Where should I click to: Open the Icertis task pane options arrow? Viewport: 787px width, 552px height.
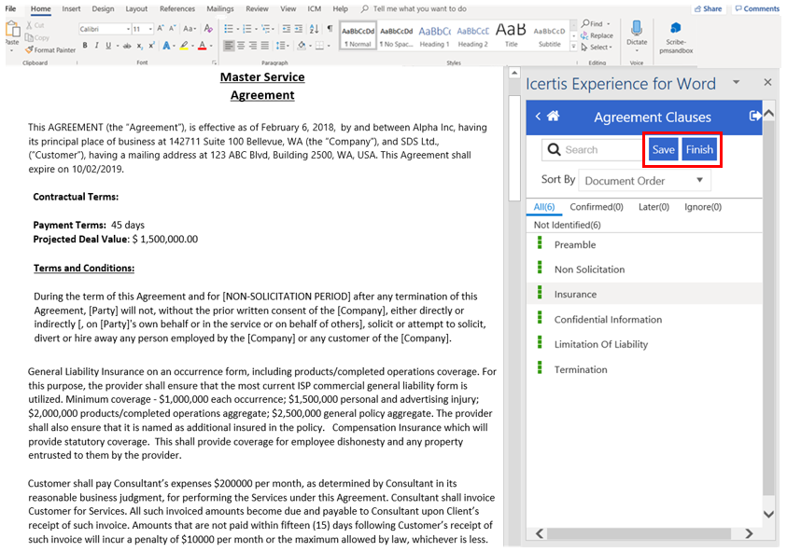(x=736, y=82)
